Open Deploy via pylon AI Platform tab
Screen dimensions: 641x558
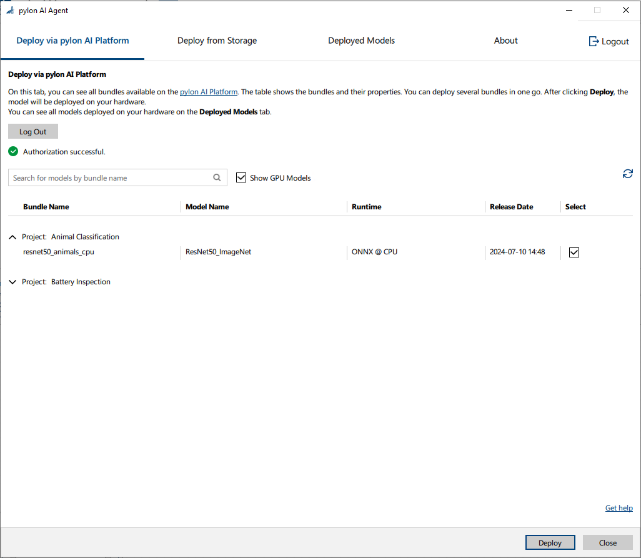pyautogui.click(x=72, y=41)
